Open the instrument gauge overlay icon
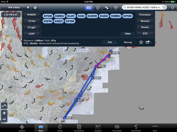Viewport: 177px width, 132px height. 98,8
